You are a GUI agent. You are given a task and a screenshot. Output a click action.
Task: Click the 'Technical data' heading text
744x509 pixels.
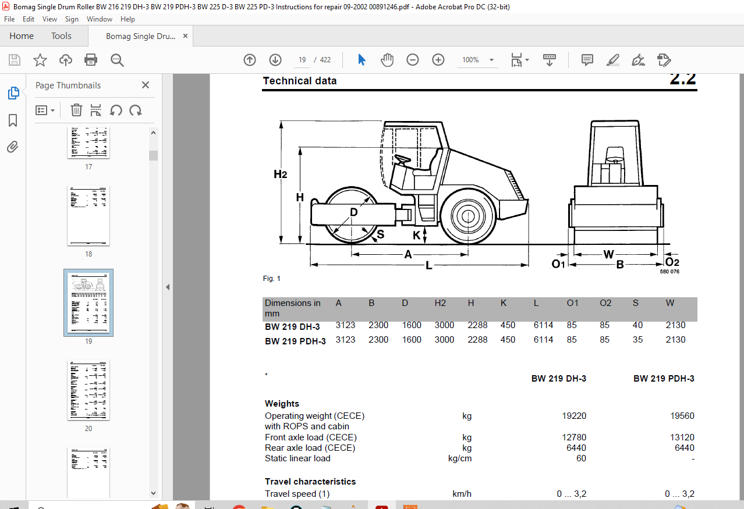(300, 81)
